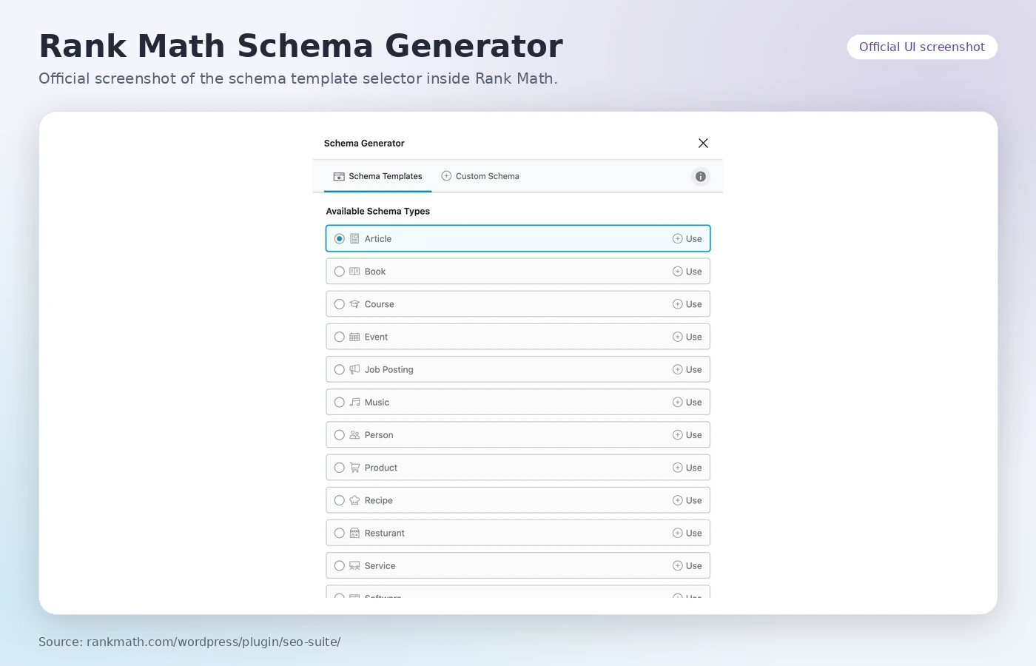1036x666 pixels.
Task: Use the Music schema template
Action: pyautogui.click(x=687, y=402)
